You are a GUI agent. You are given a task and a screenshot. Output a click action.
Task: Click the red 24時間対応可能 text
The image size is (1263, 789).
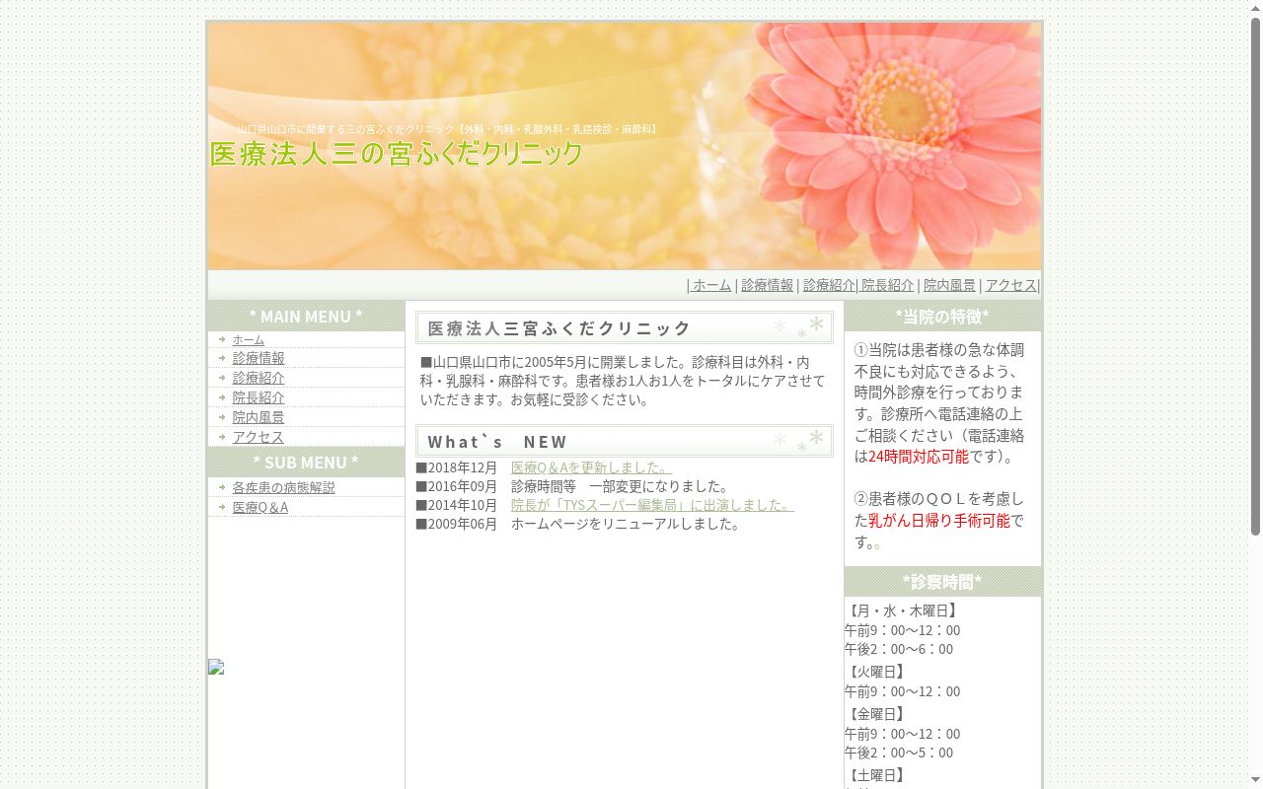[x=919, y=457]
